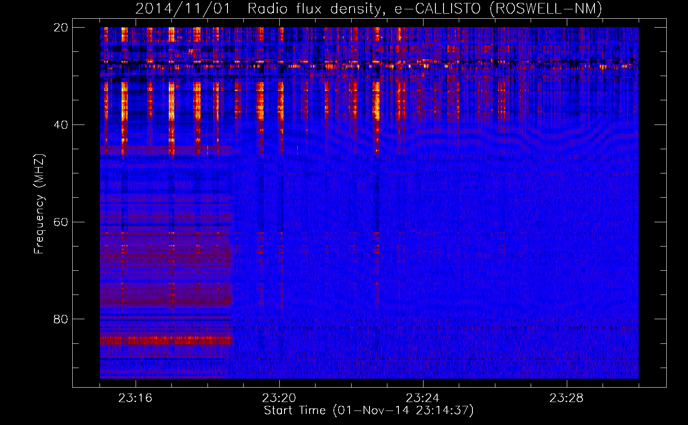Click the frequency label 60
Image resolution: width=688 pixels, height=425 pixels.
click(60, 222)
